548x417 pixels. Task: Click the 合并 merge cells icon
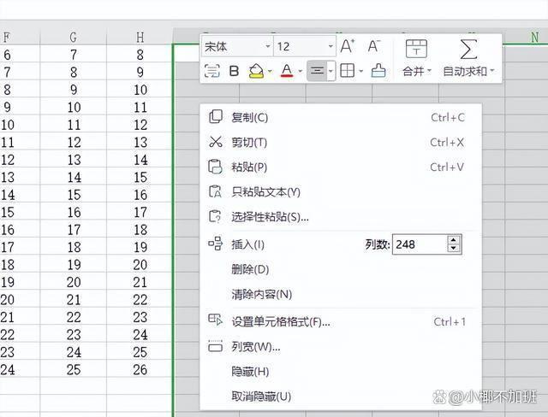pos(416,49)
